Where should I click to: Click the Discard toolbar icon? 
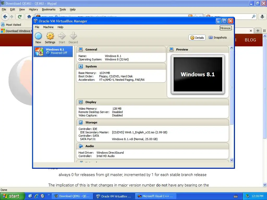pos(73,36)
